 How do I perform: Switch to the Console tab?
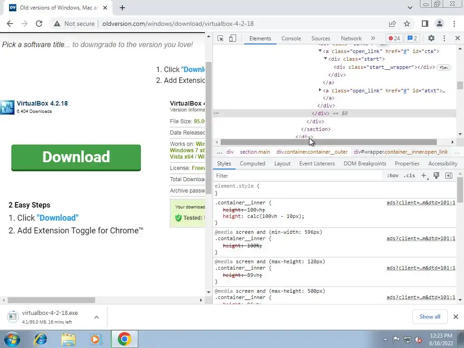291,39
